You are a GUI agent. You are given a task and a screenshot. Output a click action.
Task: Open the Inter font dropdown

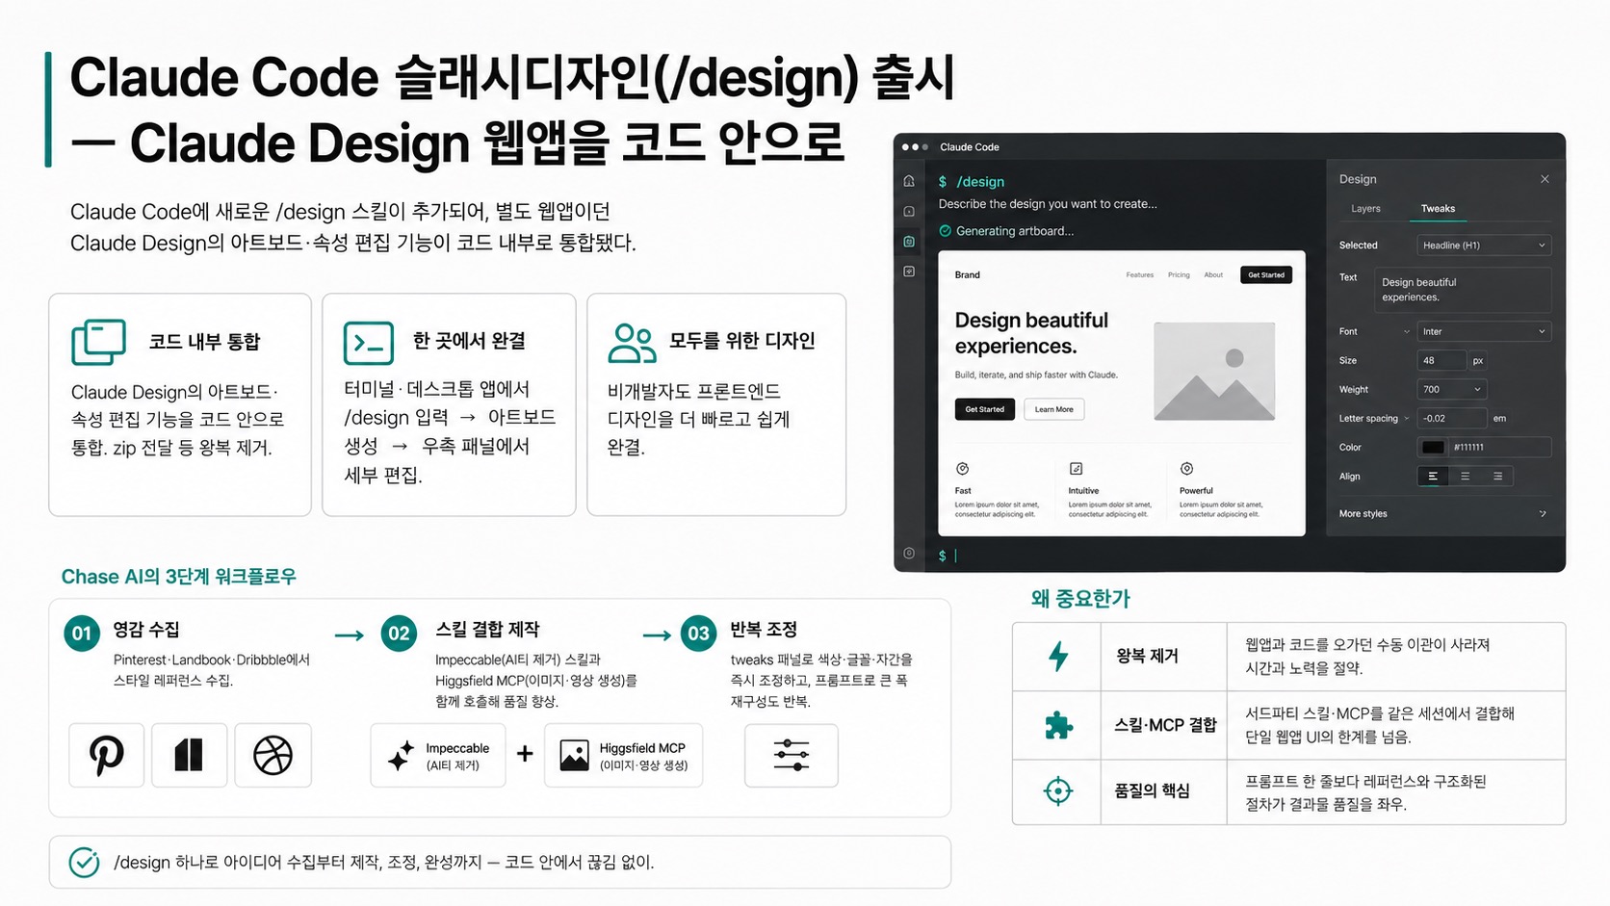(1484, 331)
